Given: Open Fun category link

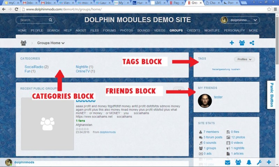Looking at the screenshot, I should coord(28,71).
